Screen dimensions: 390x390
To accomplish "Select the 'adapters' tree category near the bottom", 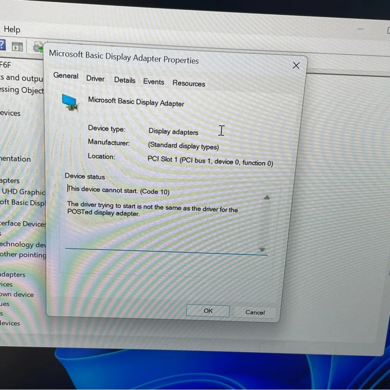I will pyautogui.click(x=13, y=274).
